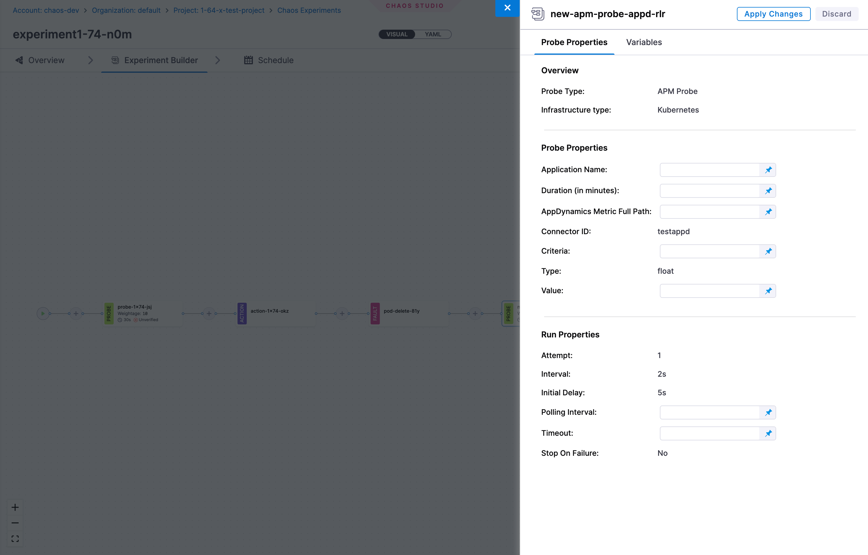Click pin icon beside Timeout field
The height and width of the screenshot is (555, 868).
click(x=768, y=433)
